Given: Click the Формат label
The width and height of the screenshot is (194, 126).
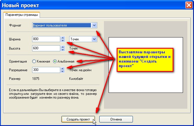Looking at the screenshot, I should (x=15, y=25).
